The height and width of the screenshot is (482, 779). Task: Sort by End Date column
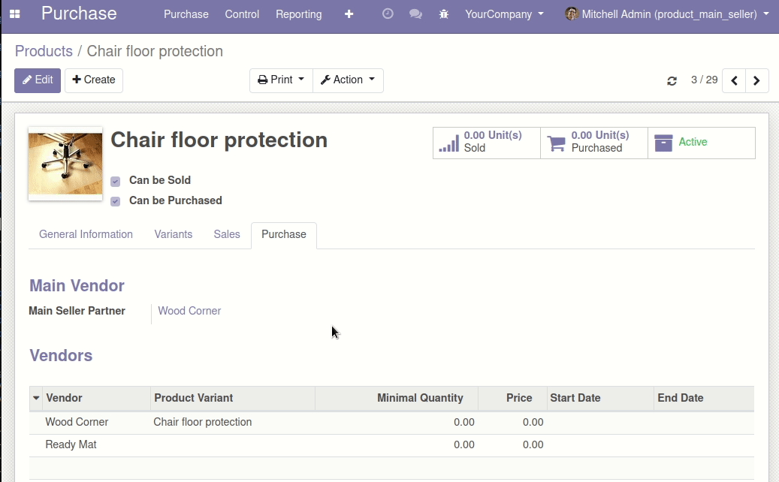pos(704,398)
